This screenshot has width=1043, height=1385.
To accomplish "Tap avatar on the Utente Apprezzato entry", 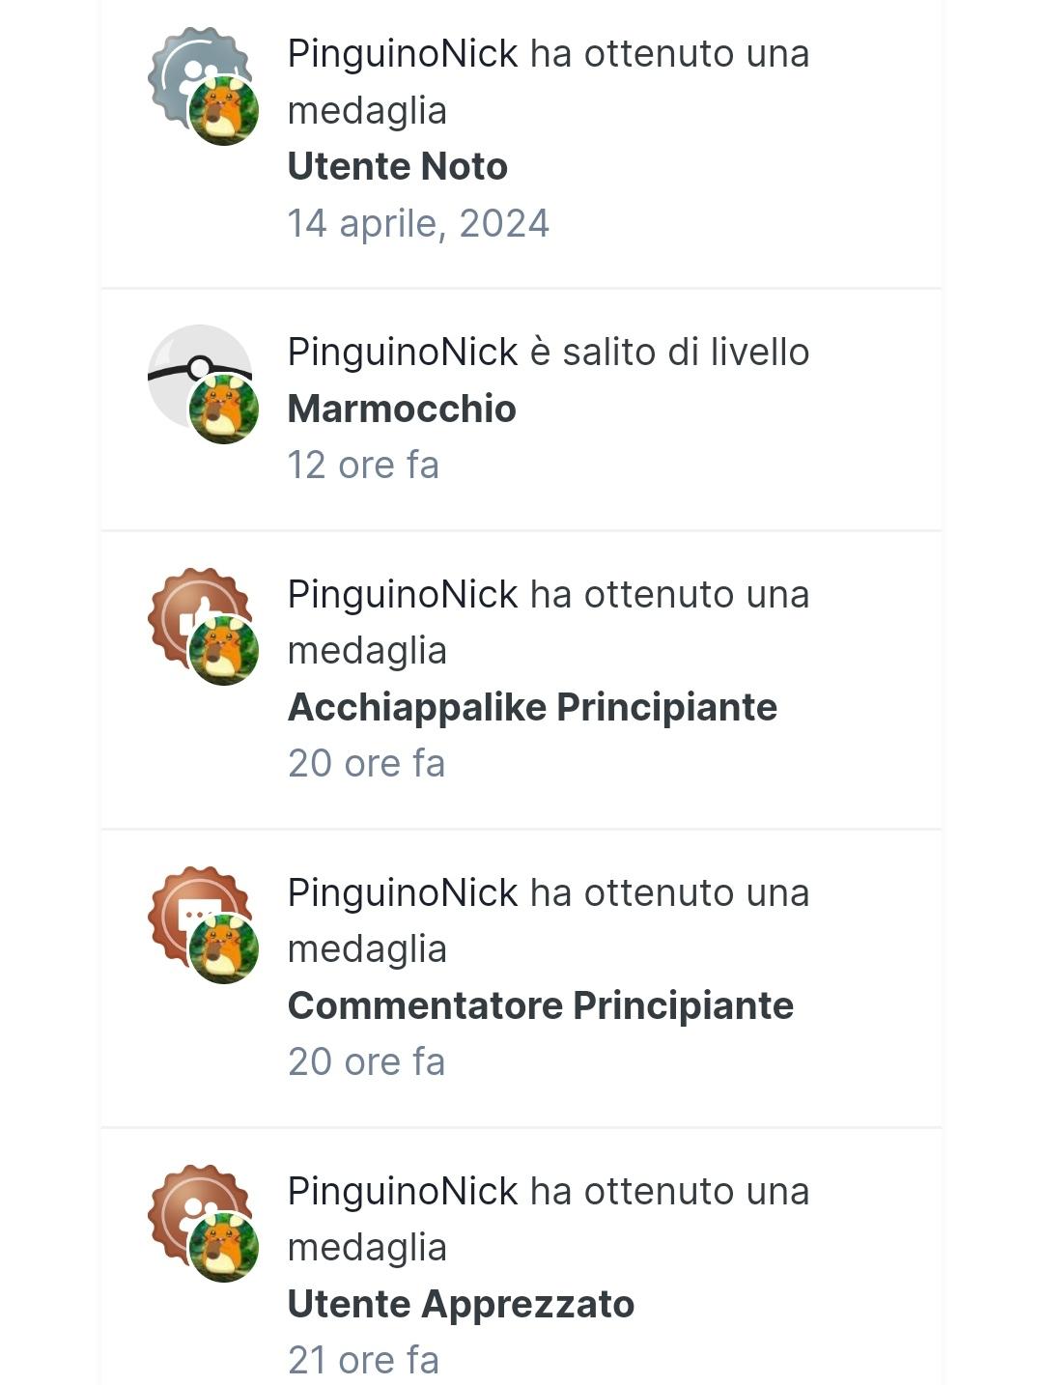I will pos(224,1247).
